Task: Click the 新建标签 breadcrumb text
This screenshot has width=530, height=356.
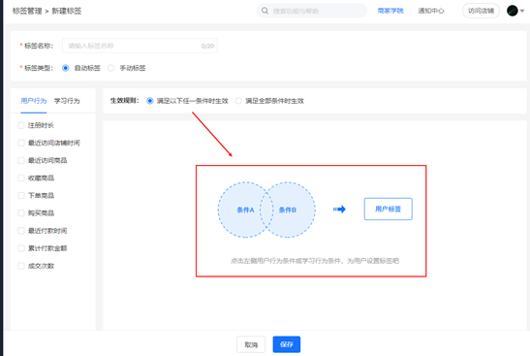Action: [x=67, y=11]
